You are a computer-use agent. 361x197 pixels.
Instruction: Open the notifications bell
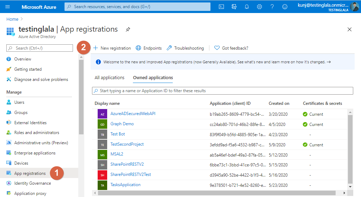pyautogui.click(x=246, y=7)
